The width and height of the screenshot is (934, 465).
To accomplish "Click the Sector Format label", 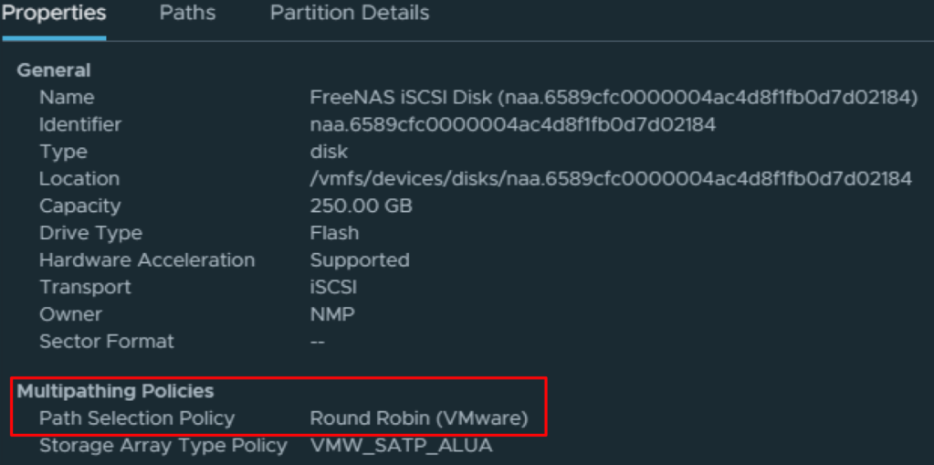I will pos(107,342).
